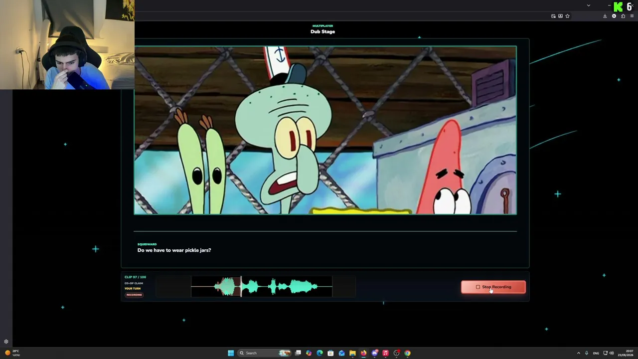Open OBS Studio from the taskbar

396,353
